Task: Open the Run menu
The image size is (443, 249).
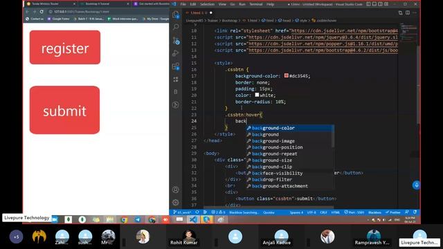Action: 242,4
